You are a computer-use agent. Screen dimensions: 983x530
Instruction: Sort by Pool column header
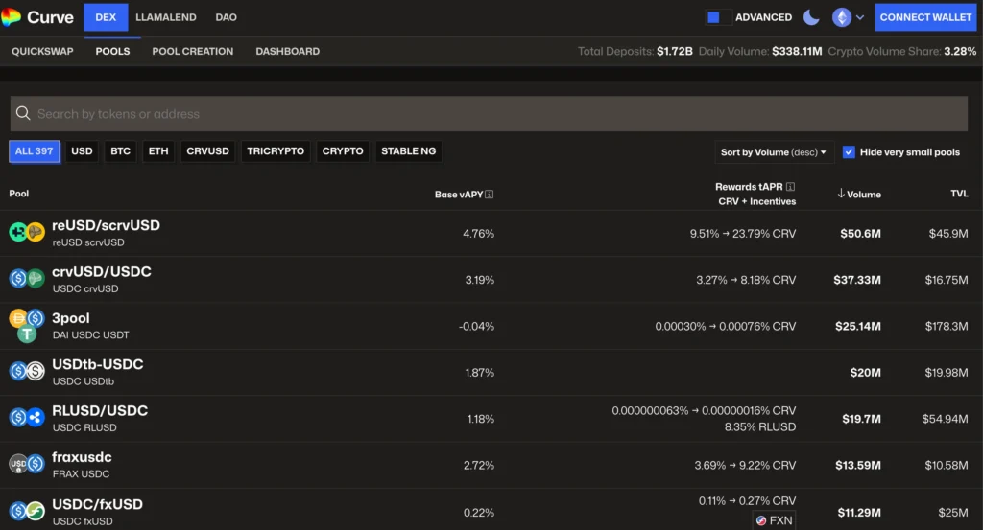coord(19,194)
